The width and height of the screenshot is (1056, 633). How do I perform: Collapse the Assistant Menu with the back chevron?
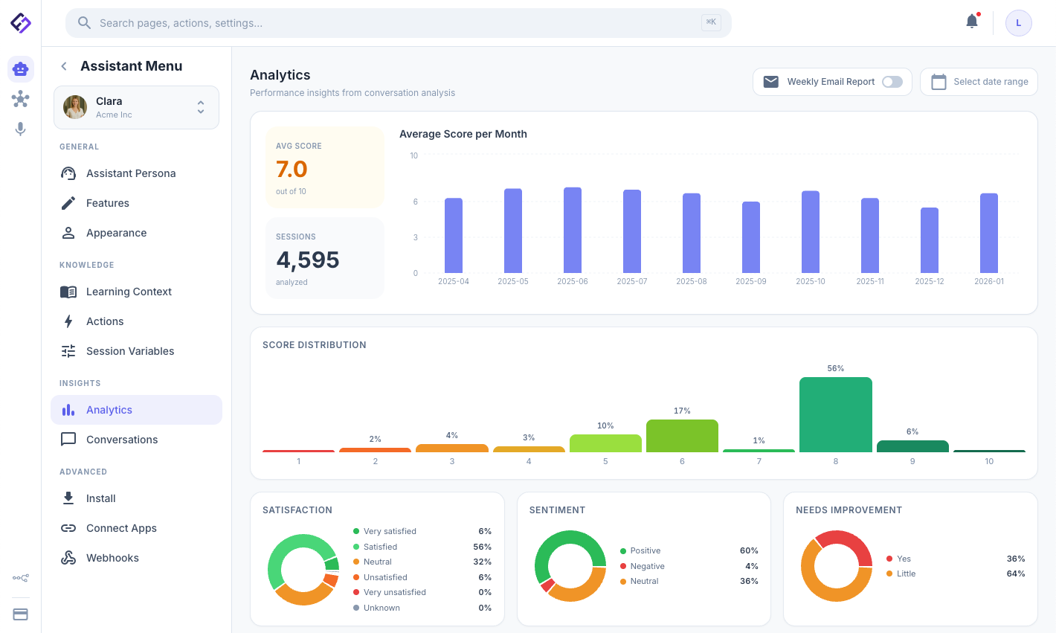coord(63,66)
